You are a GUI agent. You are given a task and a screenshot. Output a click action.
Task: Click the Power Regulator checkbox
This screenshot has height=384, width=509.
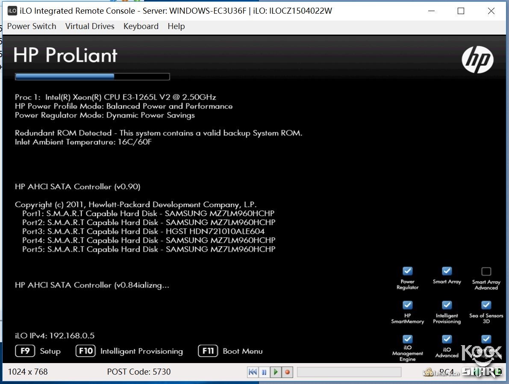407,271
